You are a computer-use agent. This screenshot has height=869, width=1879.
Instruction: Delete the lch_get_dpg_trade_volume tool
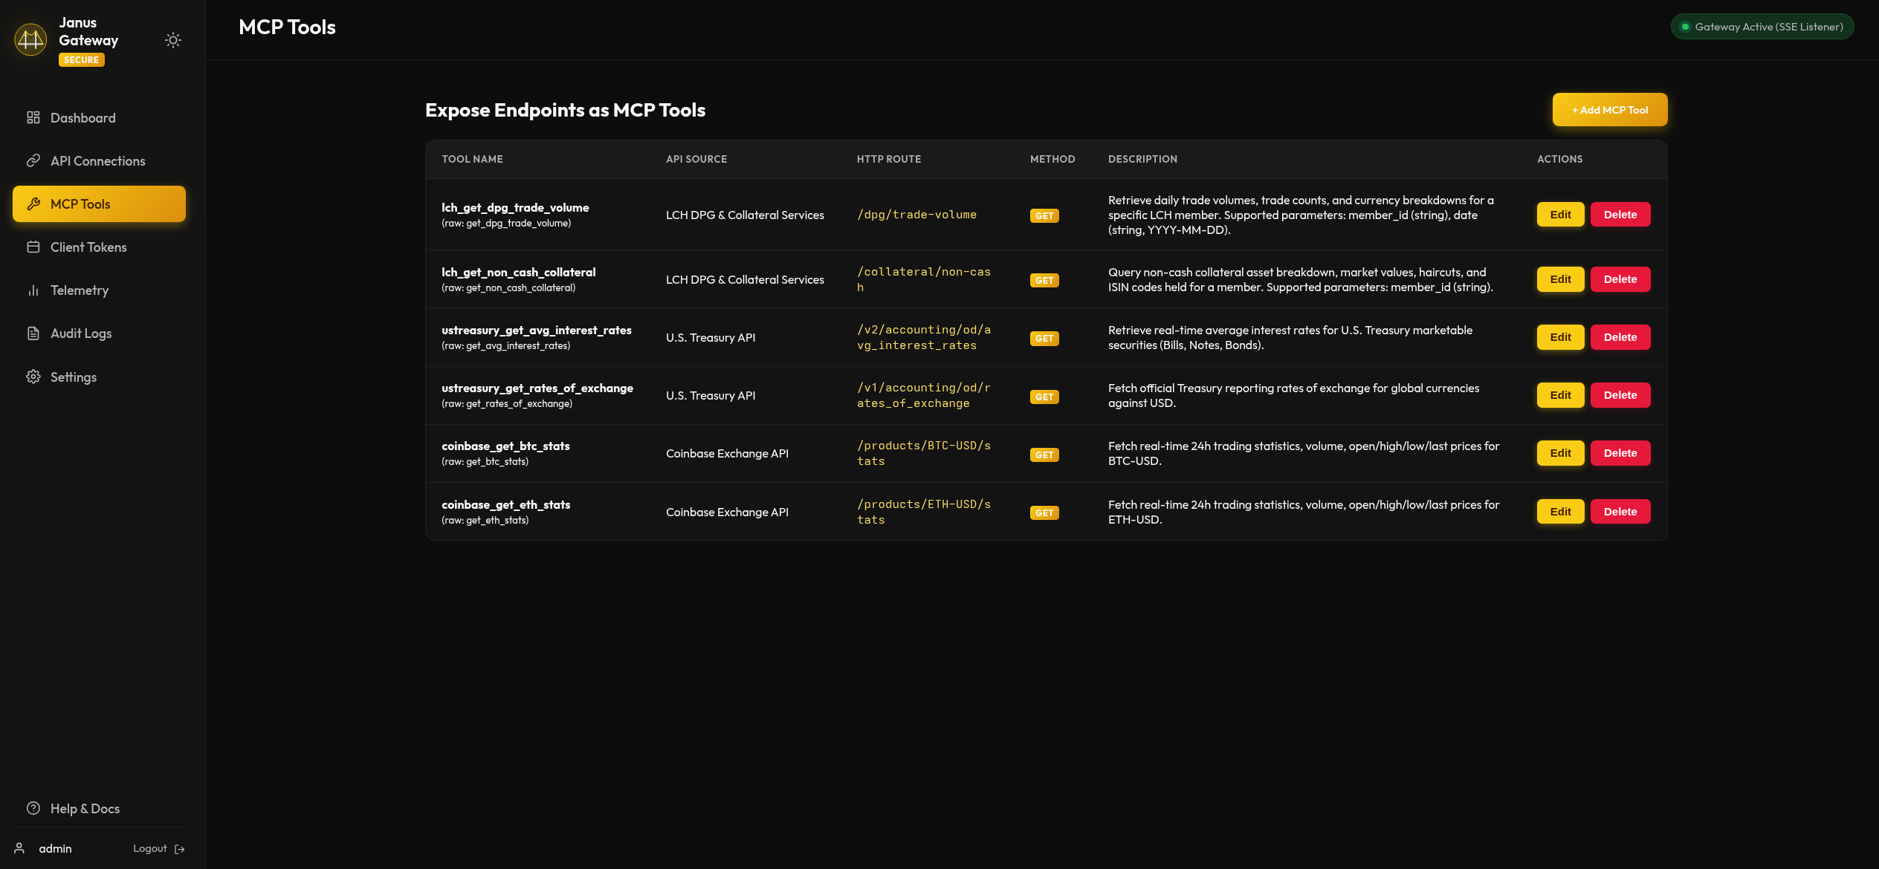1620,214
